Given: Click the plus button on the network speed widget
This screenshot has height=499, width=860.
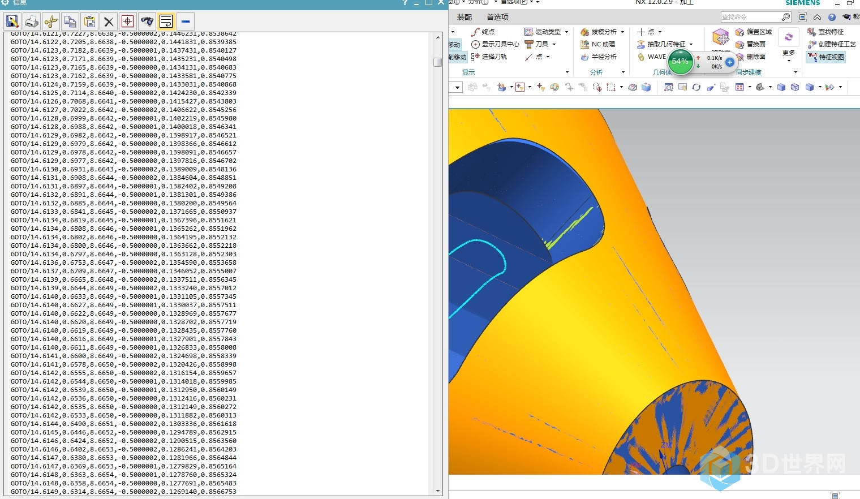Looking at the screenshot, I should click(x=730, y=62).
